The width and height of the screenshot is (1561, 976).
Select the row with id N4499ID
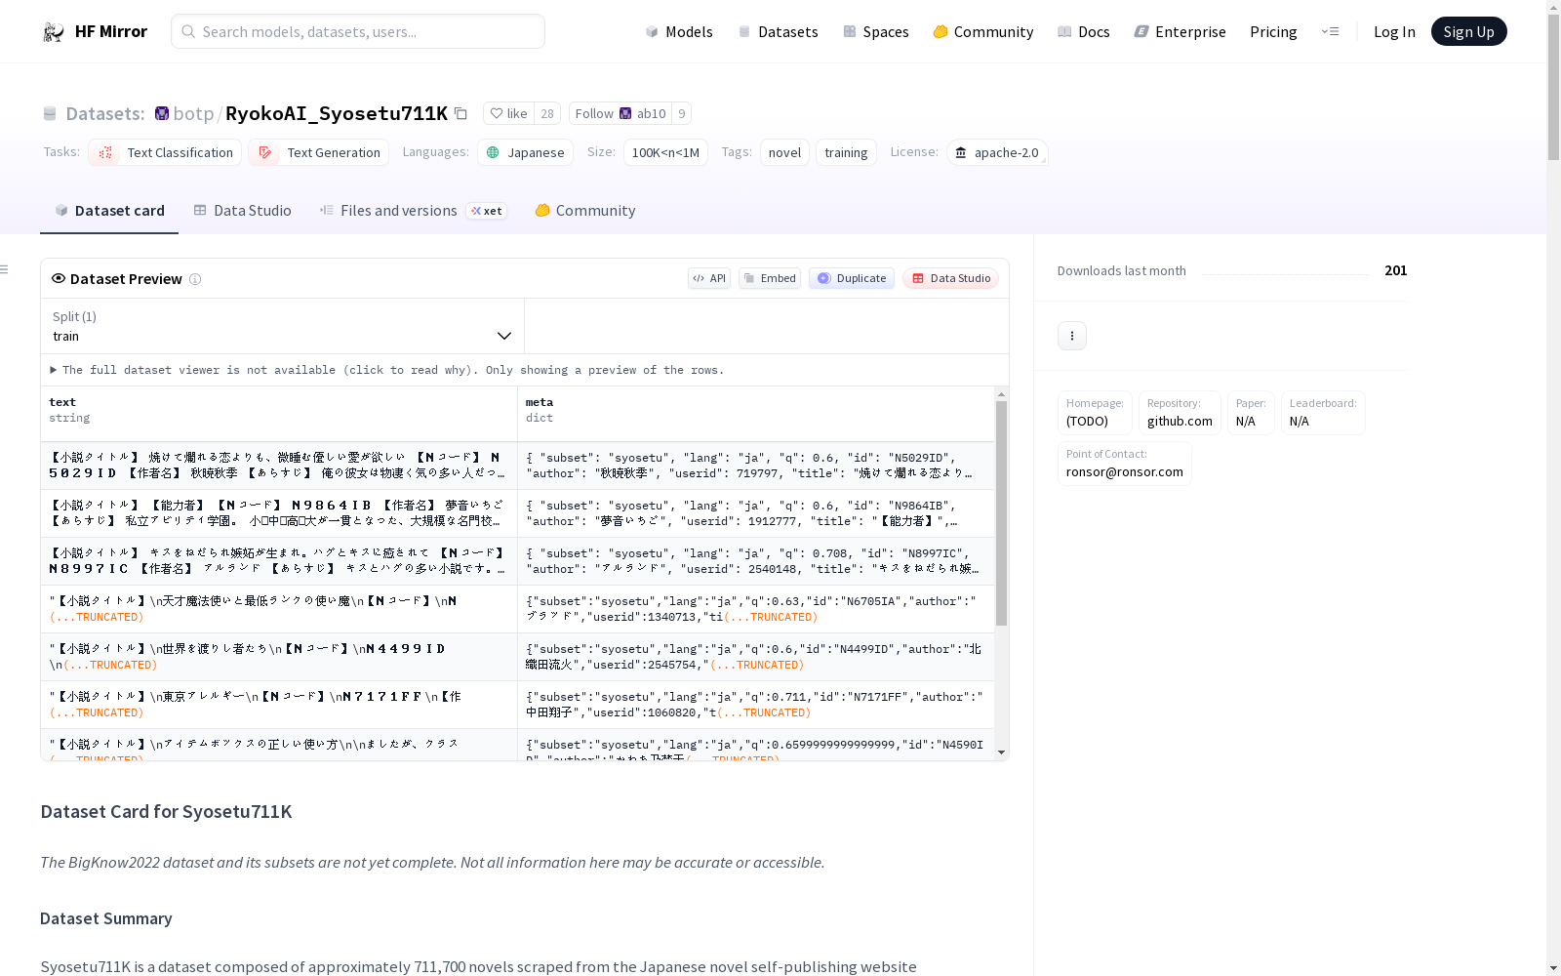[x=518, y=657]
